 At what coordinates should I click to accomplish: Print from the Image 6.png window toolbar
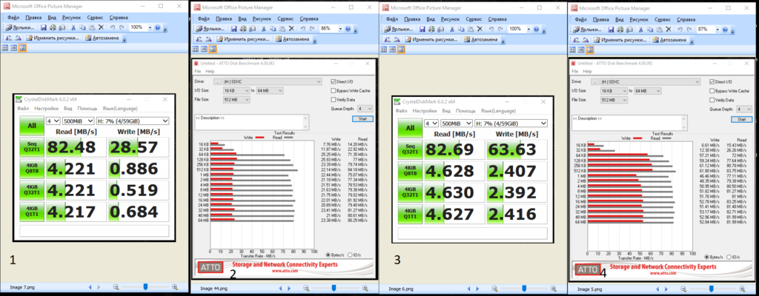tap(433, 29)
